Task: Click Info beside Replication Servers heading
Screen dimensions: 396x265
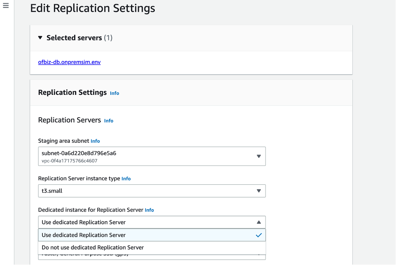Action: click(x=109, y=121)
